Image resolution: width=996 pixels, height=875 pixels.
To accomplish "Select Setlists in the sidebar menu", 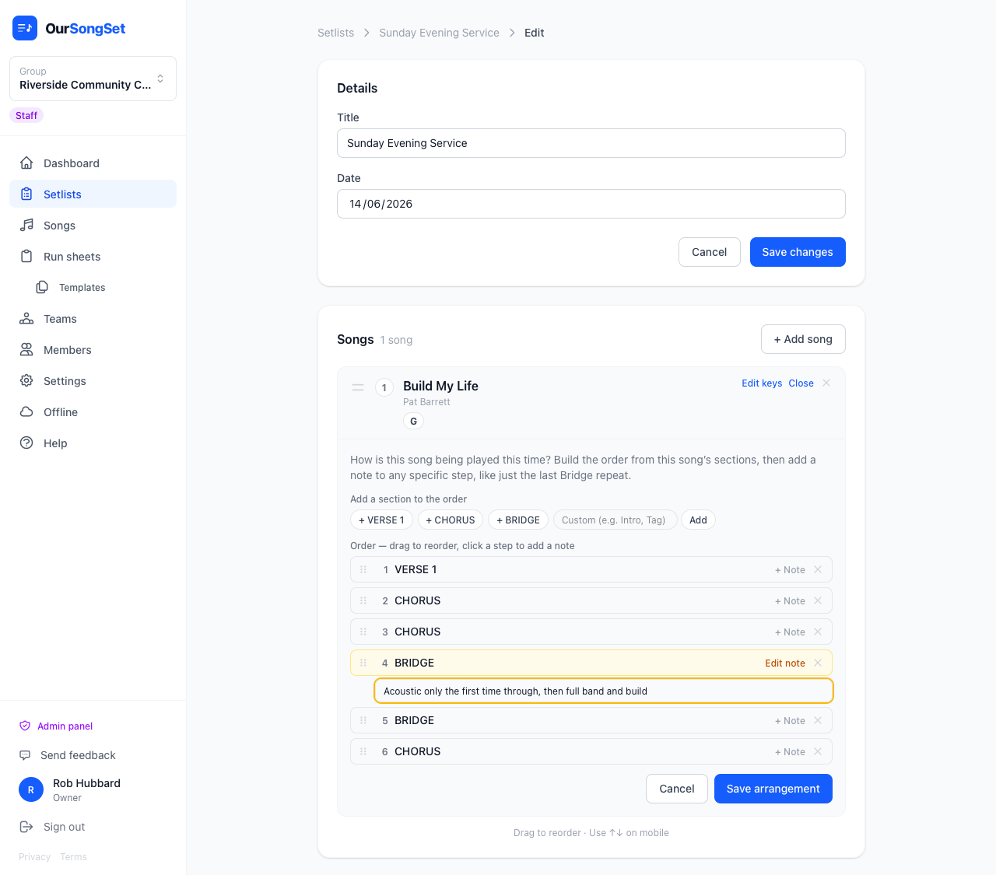I will click(x=93, y=194).
